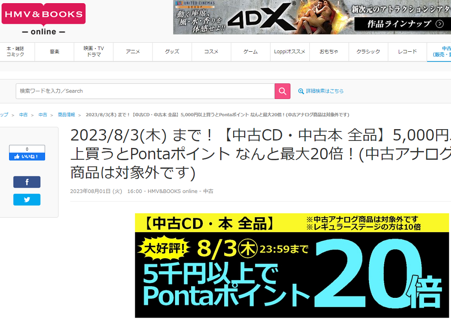Click the 作品ラインナップ button in ad
The height and width of the screenshot is (319, 451).
[403, 24]
